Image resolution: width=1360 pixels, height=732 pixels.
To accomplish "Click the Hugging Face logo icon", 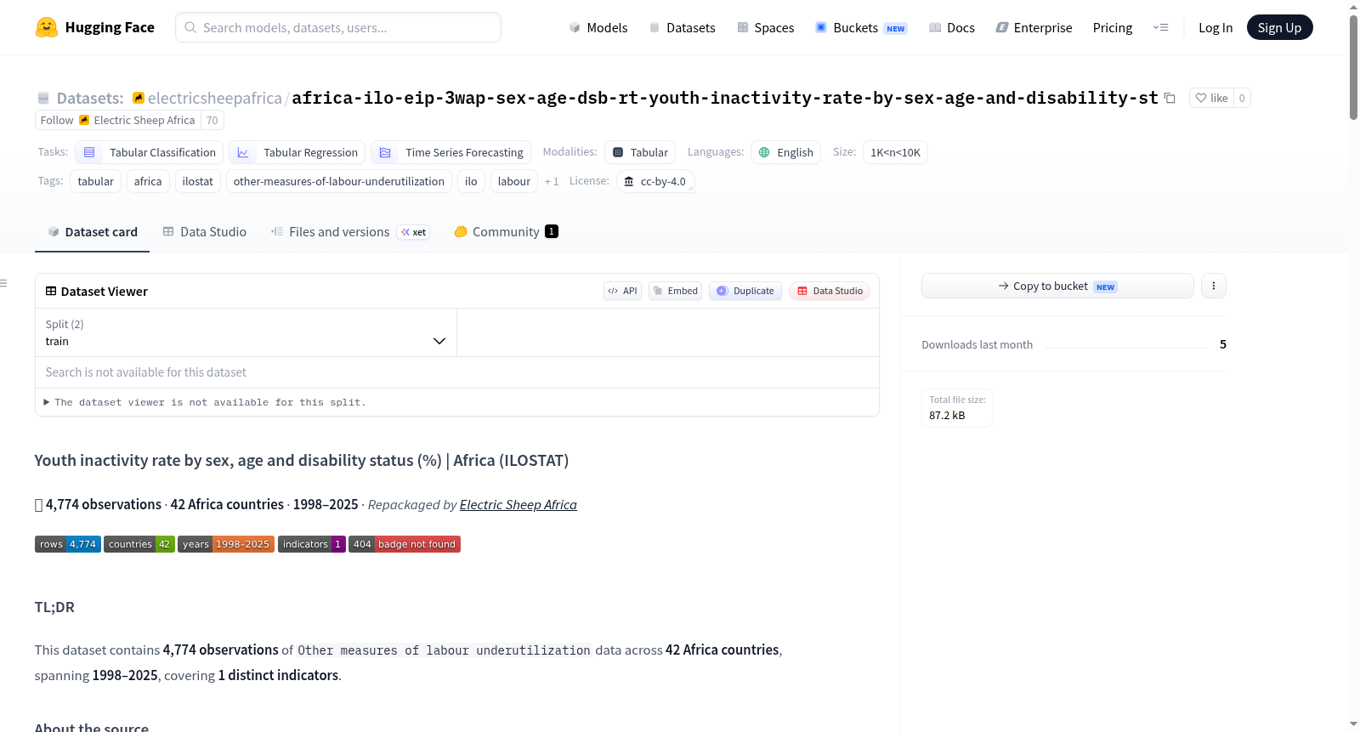I will click(x=47, y=27).
